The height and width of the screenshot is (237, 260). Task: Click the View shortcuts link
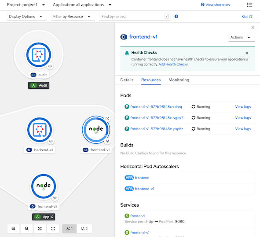click(x=218, y=5)
